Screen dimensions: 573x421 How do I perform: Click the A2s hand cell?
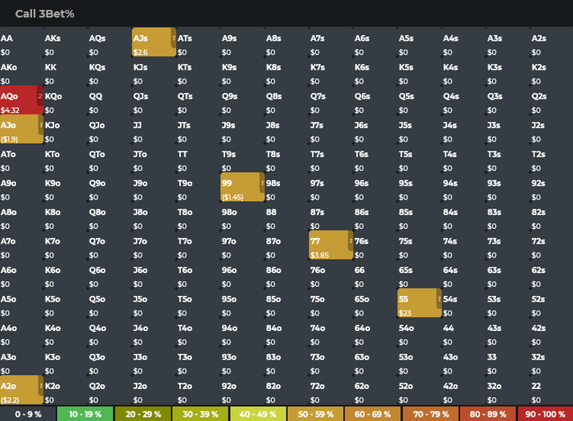pyautogui.click(x=552, y=42)
